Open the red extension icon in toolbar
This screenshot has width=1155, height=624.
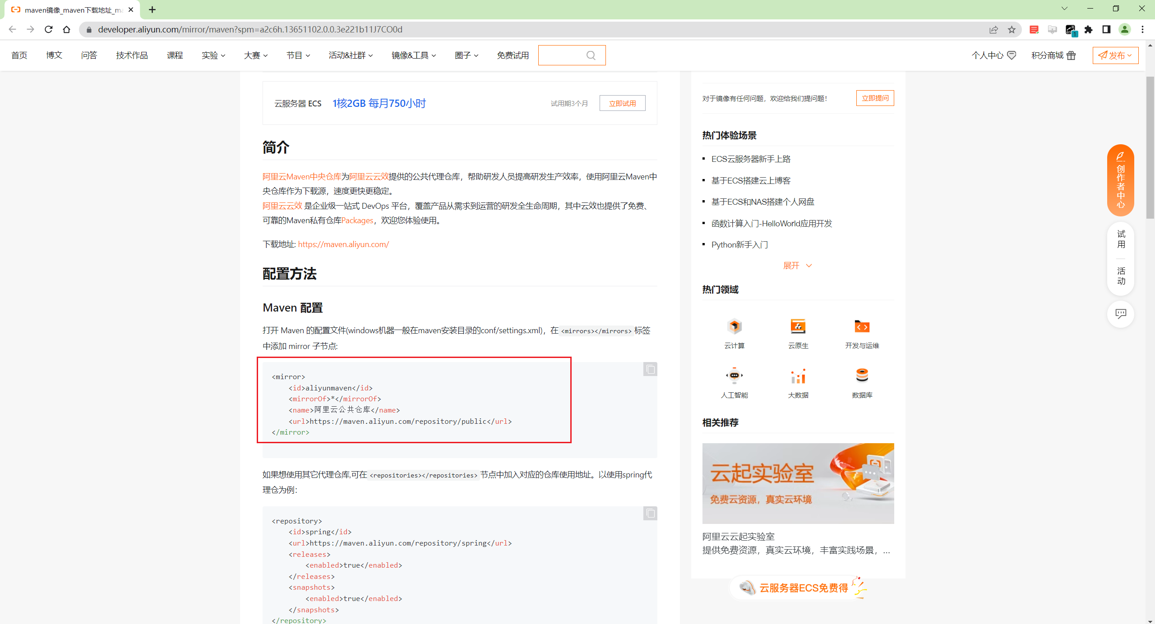point(1034,29)
